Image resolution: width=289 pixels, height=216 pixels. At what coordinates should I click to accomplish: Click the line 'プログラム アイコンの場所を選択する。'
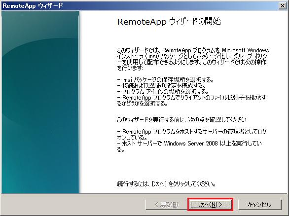point(163,92)
